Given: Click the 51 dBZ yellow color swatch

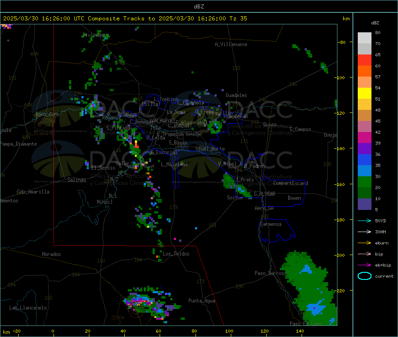Looking at the screenshot, I should pos(364,93).
